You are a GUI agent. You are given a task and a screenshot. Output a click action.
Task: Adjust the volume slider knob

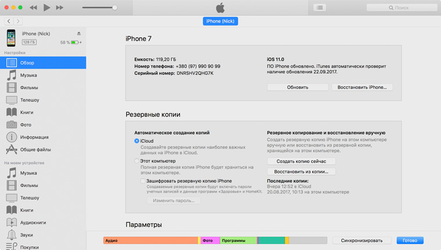point(115,8)
